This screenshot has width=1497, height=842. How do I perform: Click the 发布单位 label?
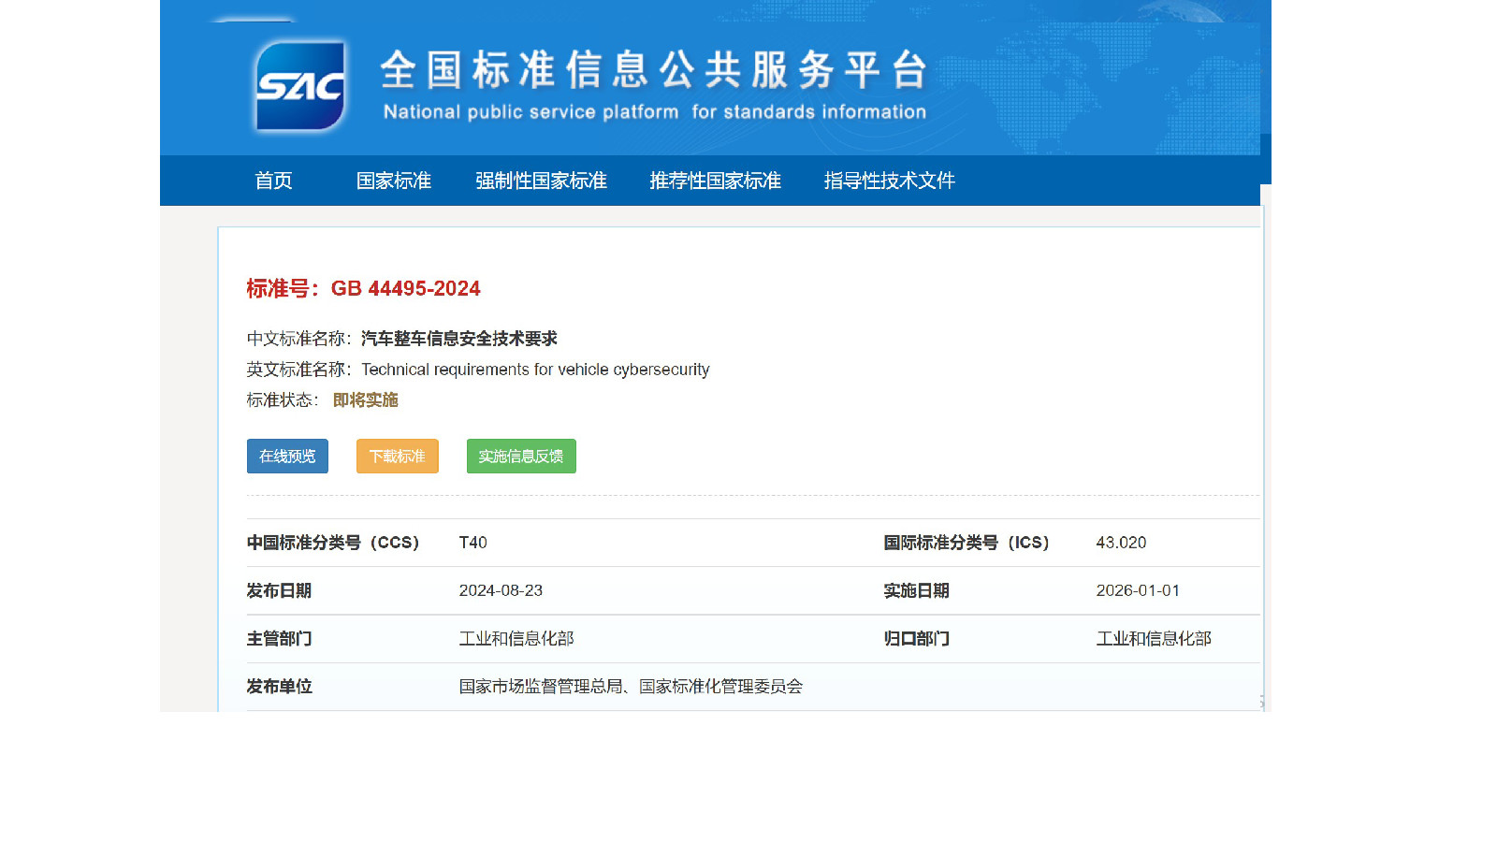[x=279, y=687]
